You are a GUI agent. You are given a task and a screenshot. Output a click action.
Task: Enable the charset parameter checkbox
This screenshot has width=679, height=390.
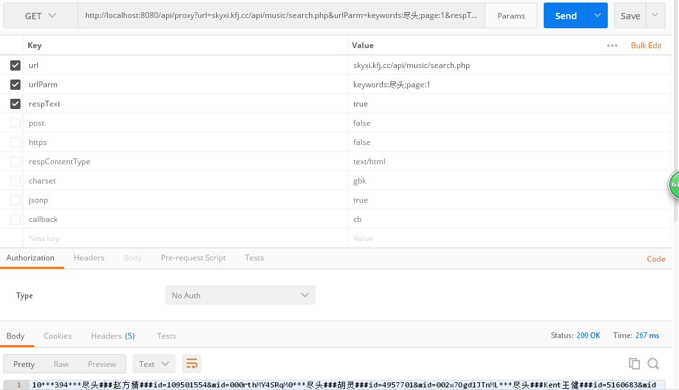pos(15,181)
